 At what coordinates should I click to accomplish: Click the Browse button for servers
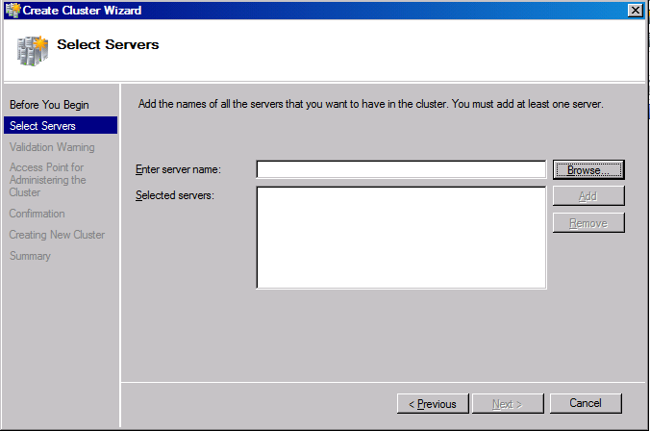click(x=588, y=169)
